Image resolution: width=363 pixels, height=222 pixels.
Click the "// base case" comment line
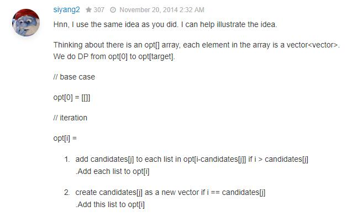coord(74,77)
